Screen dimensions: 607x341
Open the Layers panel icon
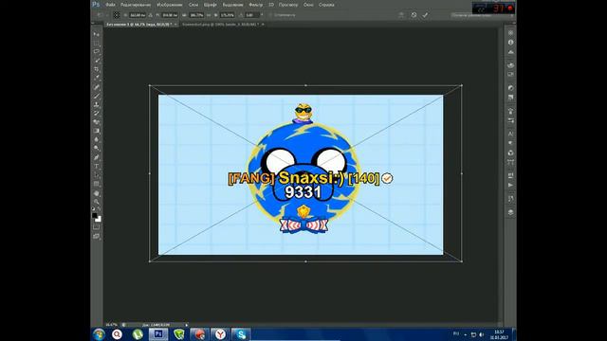510,212
